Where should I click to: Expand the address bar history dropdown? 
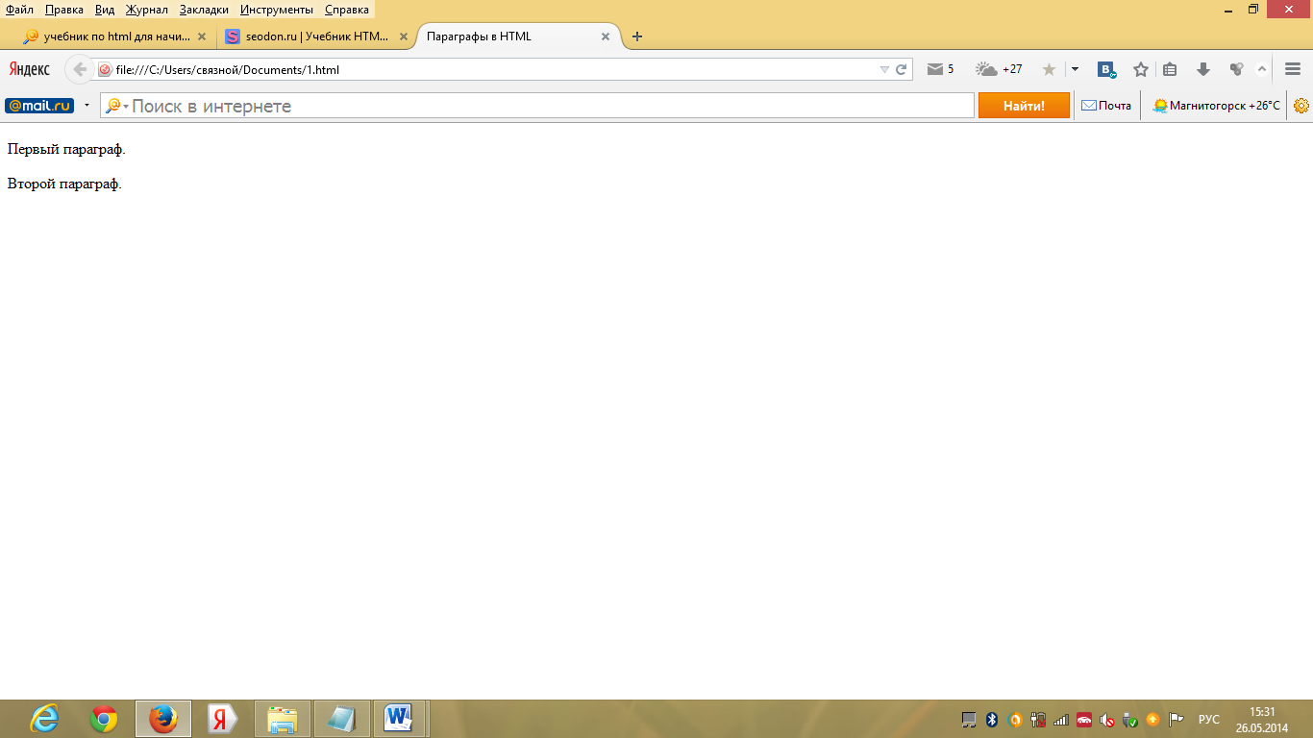point(884,69)
